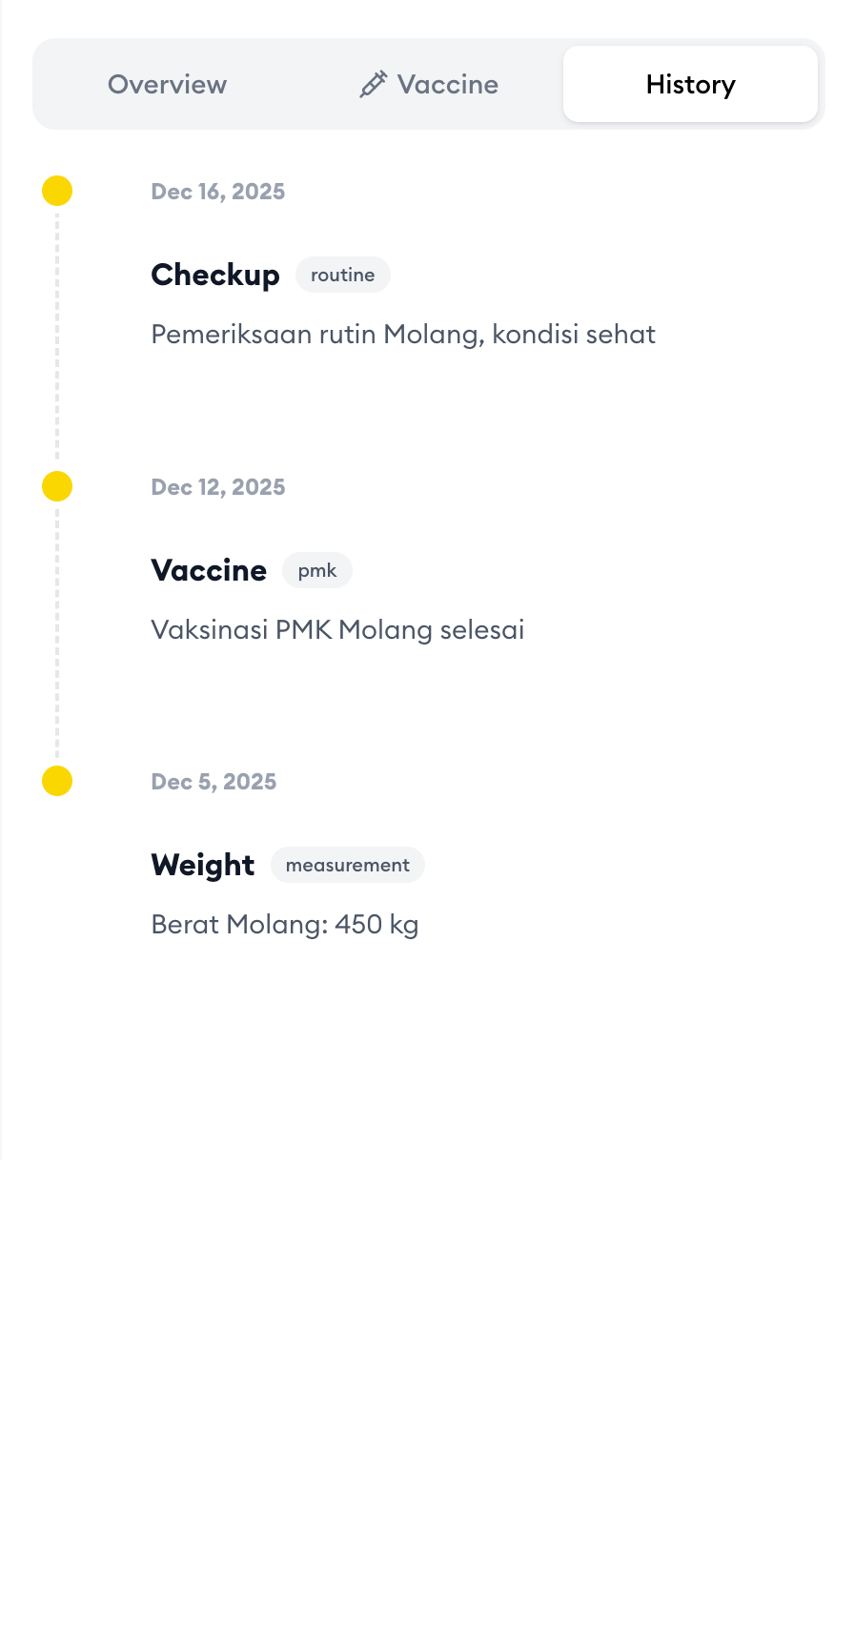854x1637 pixels.
Task: Click the routine tag badge
Action: (x=343, y=275)
